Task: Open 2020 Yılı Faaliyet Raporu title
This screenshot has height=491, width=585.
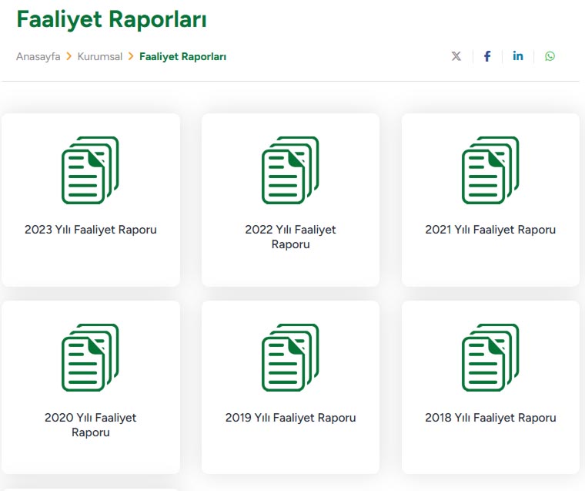Action: click(x=91, y=425)
